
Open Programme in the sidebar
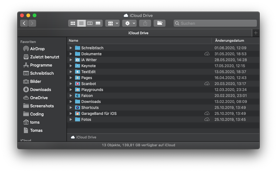coord(38,65)
